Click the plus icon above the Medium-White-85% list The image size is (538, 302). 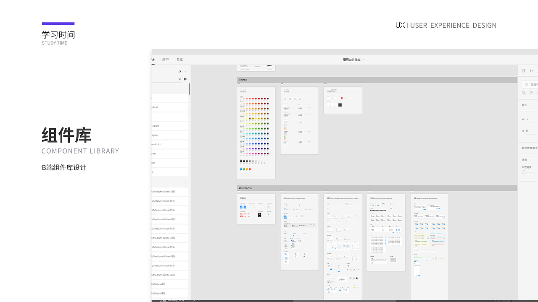pos(185,182)
